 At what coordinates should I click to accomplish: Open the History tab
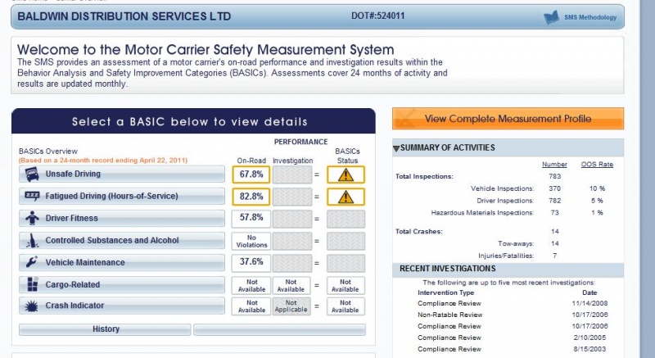[106, 329]
